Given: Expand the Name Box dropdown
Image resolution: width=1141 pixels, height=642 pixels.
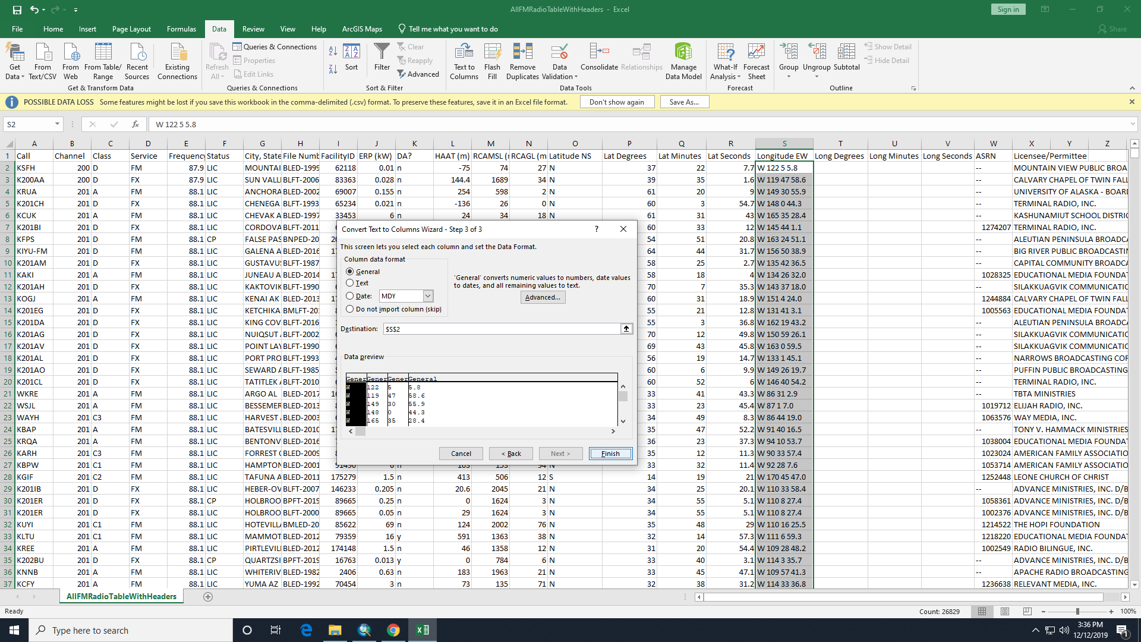Looking at the screenshot, I should point(57,124).
